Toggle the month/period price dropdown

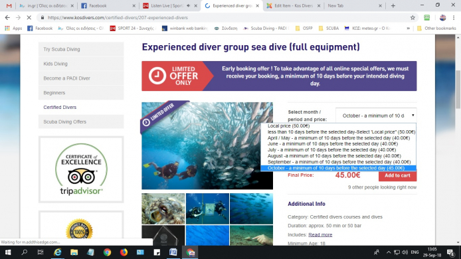(x=376, y=116)
